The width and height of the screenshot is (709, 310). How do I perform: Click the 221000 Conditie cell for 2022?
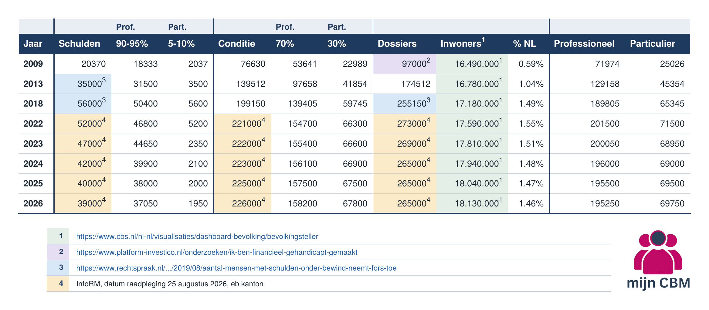pyautogui.click(x=243, y=124)
